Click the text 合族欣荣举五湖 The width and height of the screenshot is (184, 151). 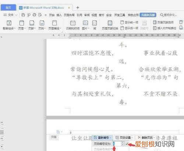coord(160,69)
